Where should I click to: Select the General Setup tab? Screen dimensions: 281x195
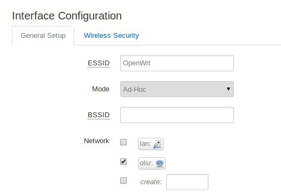pyautogui.click(x=43, y=36)
